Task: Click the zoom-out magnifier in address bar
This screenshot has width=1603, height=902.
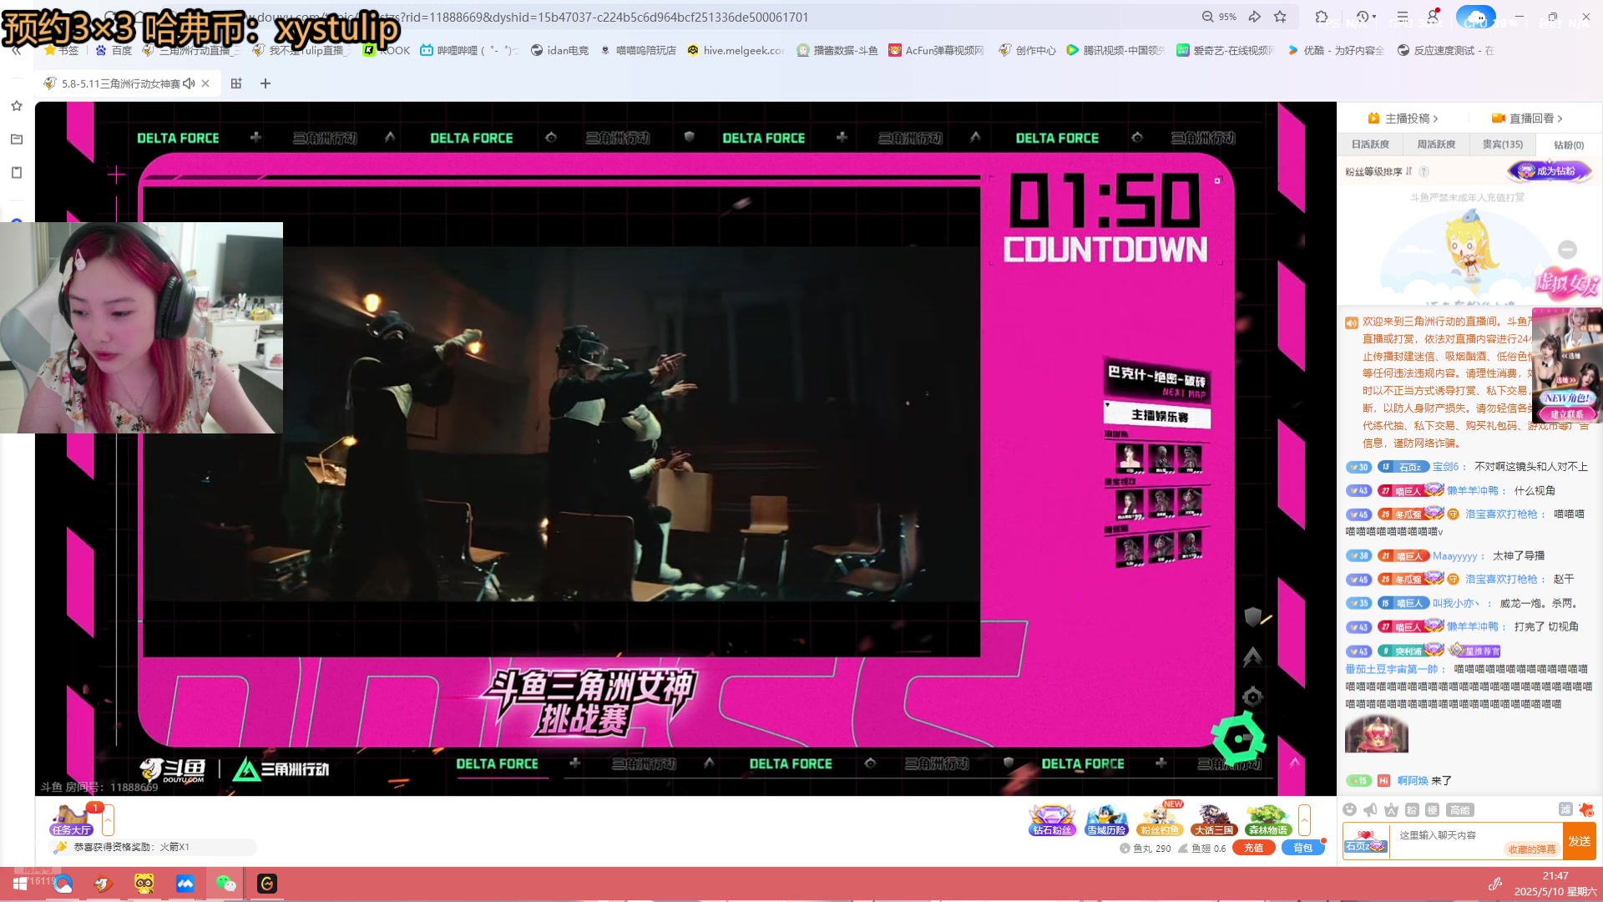Action: (x=1207, y=17)
